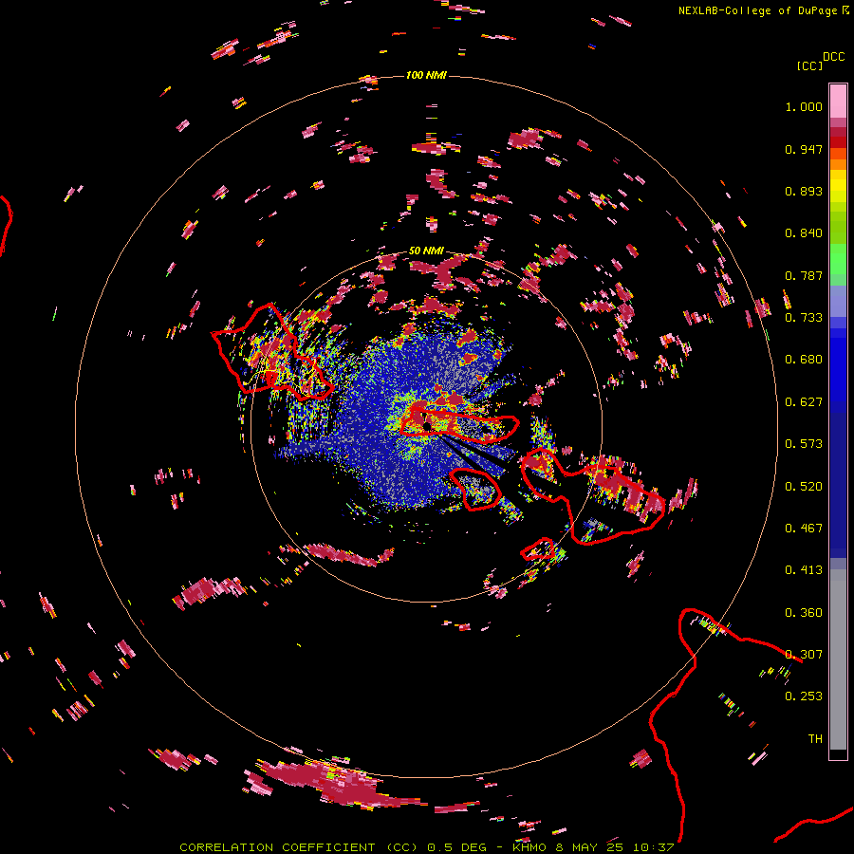The height and width of the screenshot is (854, 854).
Task: Select the 1.000 color scale value
Action: click(x=804, y=106)
